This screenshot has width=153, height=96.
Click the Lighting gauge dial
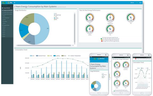(90, 29)
